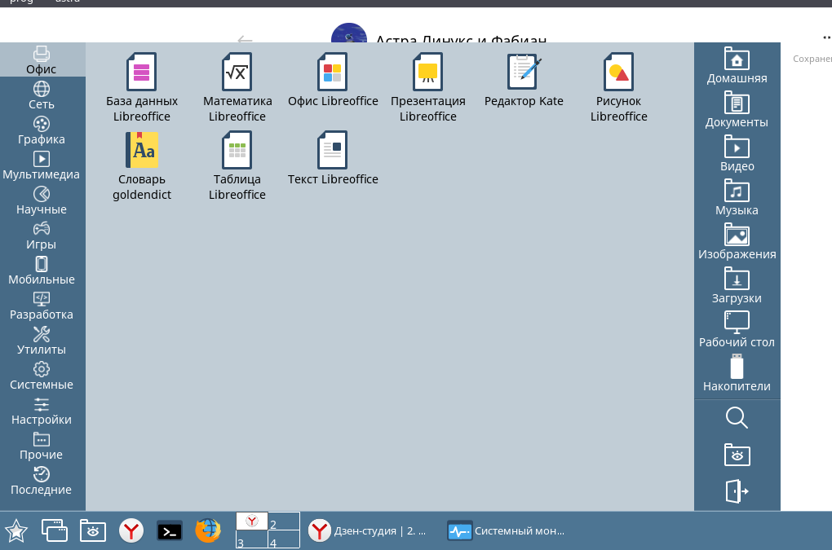Image resolution: width=832 pixels, height=550 pixels.
Task: Open the Изображения folder
Action: point(737,242)
